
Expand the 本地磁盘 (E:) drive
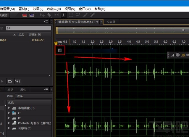pos(9,108)
